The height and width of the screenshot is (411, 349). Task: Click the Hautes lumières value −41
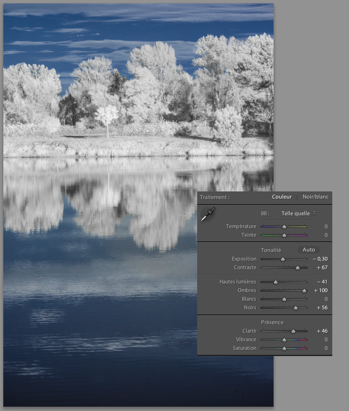[322, 282]
